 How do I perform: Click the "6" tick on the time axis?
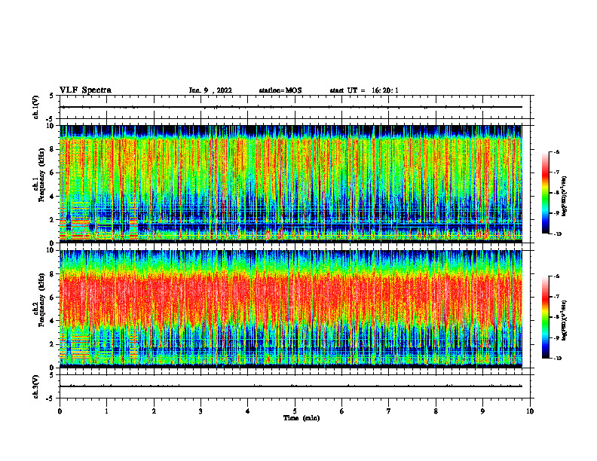pyautogui.click(x=341, y=411)
